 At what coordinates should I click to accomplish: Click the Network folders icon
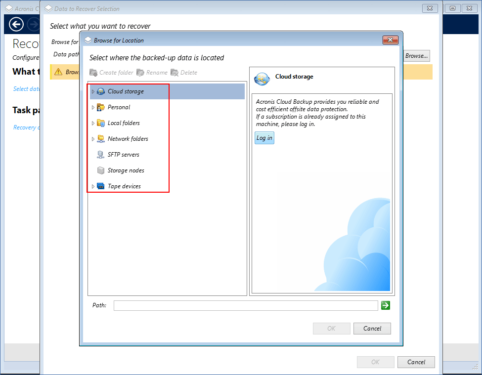[x=101, y=139]
